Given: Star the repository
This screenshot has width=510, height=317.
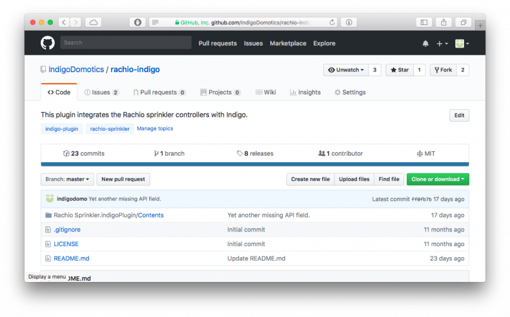Looking at the screenshot, I should 400,70.
